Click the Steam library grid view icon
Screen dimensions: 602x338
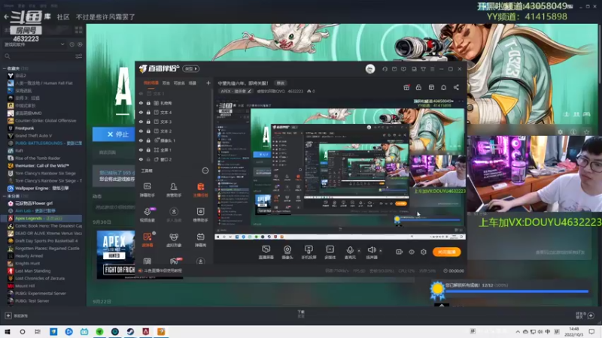tap(79, 30)
